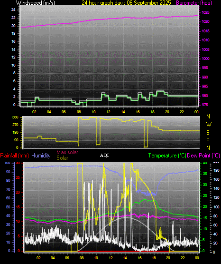Click the S compass direction letter
The height and width of the screenshot is (264, 221).
[208, 133]
